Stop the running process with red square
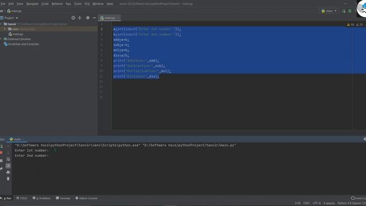Screen dimensions: 366x206 coord(1,153)
